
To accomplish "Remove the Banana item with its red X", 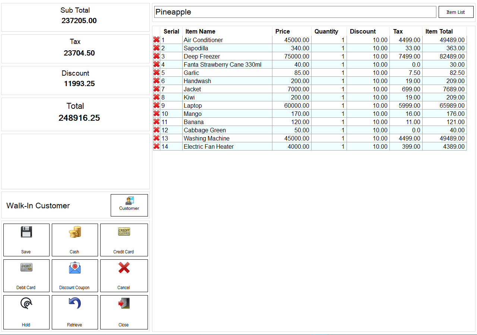I will (x=157, y=122).
